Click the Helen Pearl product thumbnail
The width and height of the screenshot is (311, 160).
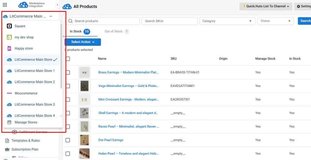click(x=84, y=154)
